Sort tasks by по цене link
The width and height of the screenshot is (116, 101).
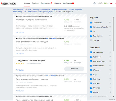click(28, 10)
